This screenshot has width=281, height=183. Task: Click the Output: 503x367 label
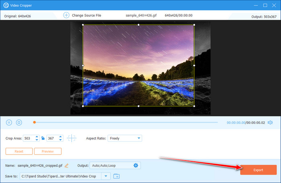point(264,17)
